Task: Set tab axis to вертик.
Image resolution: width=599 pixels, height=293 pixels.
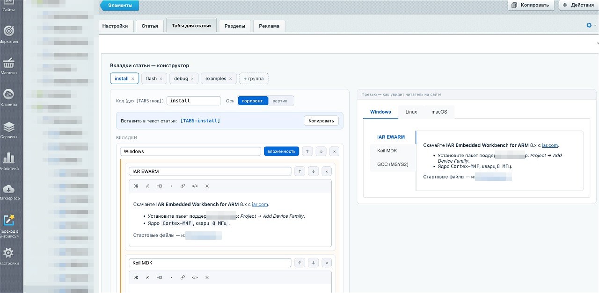Action: pos(281,101)
